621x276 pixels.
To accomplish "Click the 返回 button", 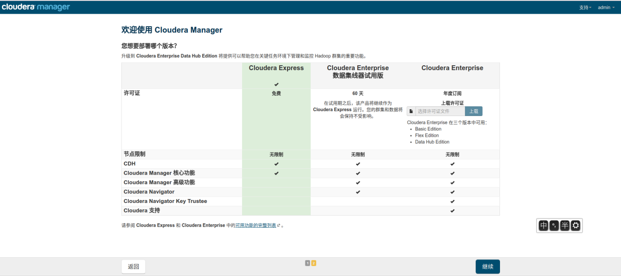I will pos(133,267).
